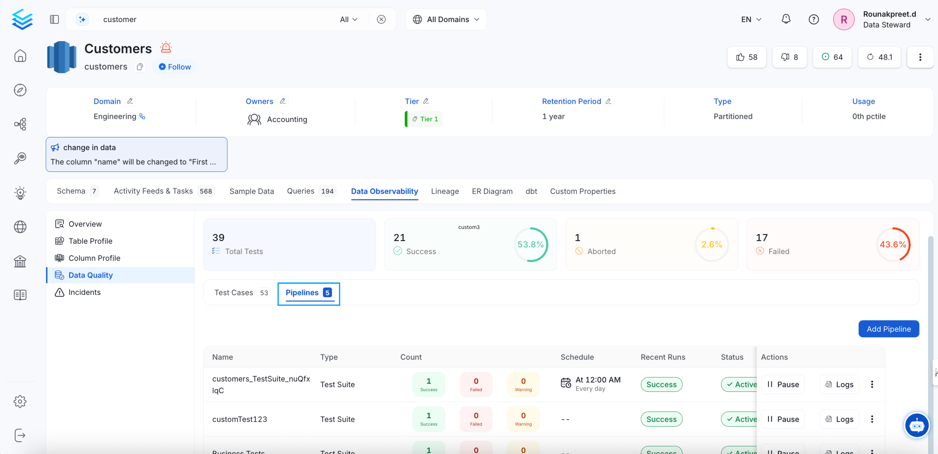This screenshot has width=938, height=454.
Task: Open the Governance bank icon in sidebar
Action: [x=20, y=261]
